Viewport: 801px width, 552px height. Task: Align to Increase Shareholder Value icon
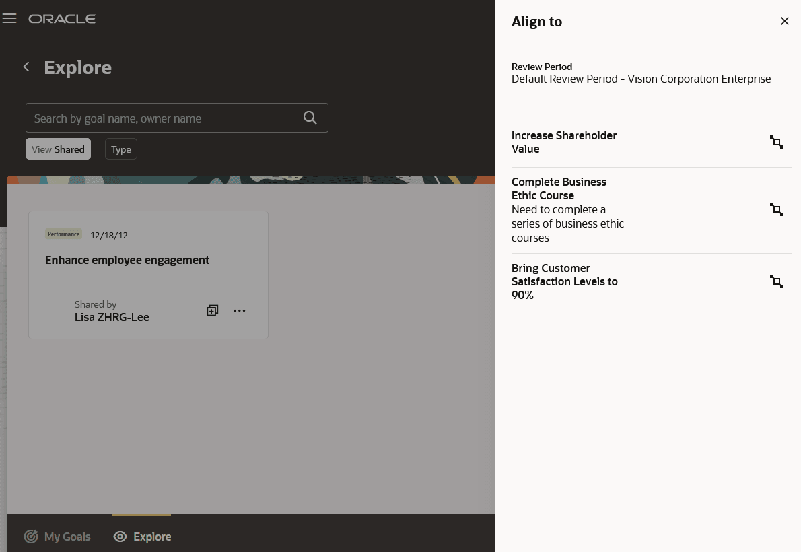(777, 142)
